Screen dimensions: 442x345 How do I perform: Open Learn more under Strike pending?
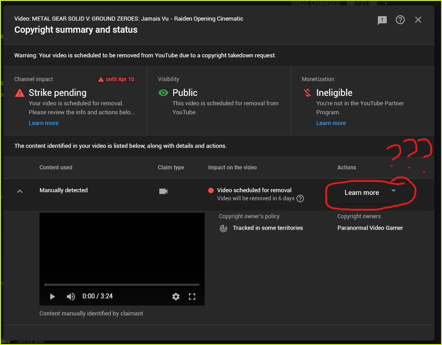point(44,123)
